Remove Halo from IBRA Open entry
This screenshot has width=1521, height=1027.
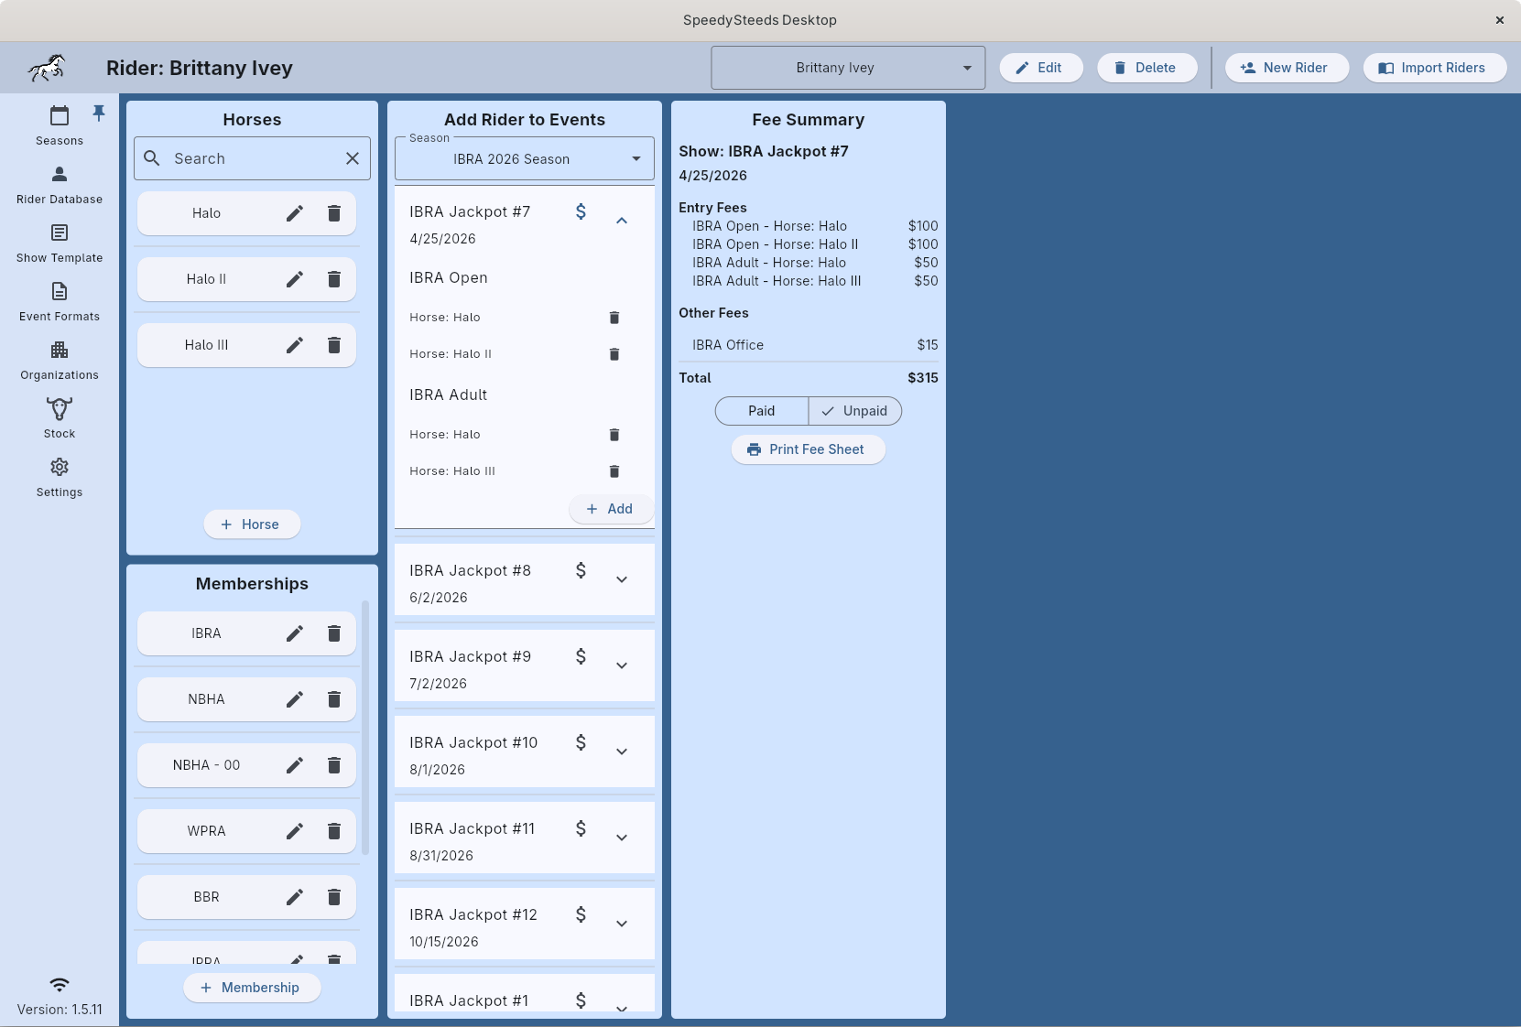point(614,318)
